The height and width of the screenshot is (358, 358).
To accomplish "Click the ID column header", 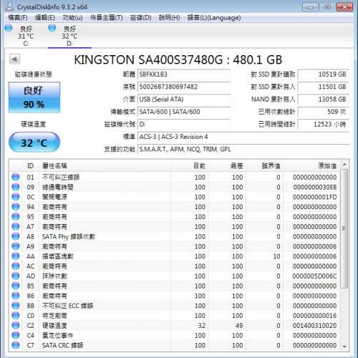I will [x=30, y=165].
